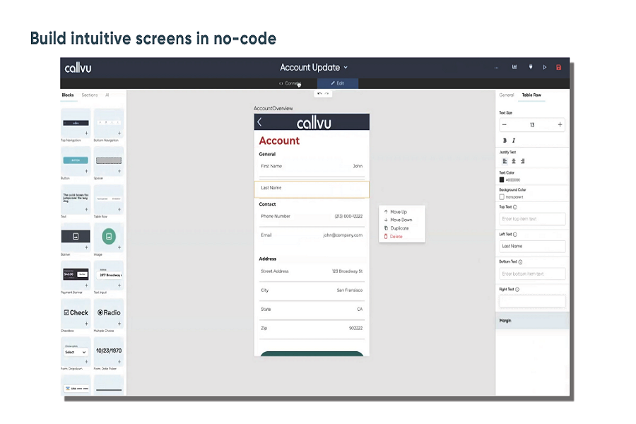Select the Email row in preview
Screen dimensions: 636x424
click(x=312, y=236)
